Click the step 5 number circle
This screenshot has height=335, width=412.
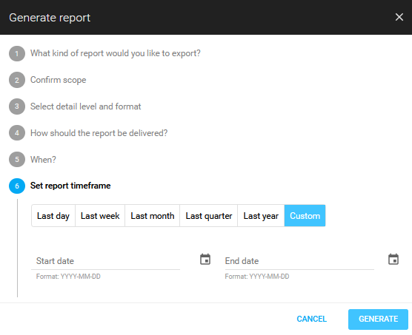(17, 160)
